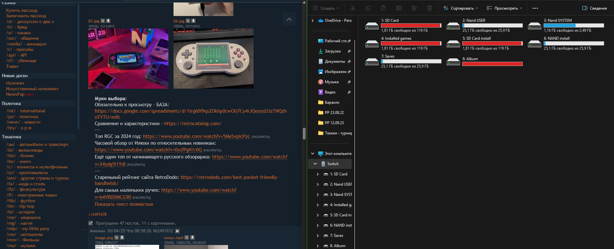Expand 2: Nand USER in navigation tree
The height and width of the screenshot is (249, 614).
click(x=318, y=184)
